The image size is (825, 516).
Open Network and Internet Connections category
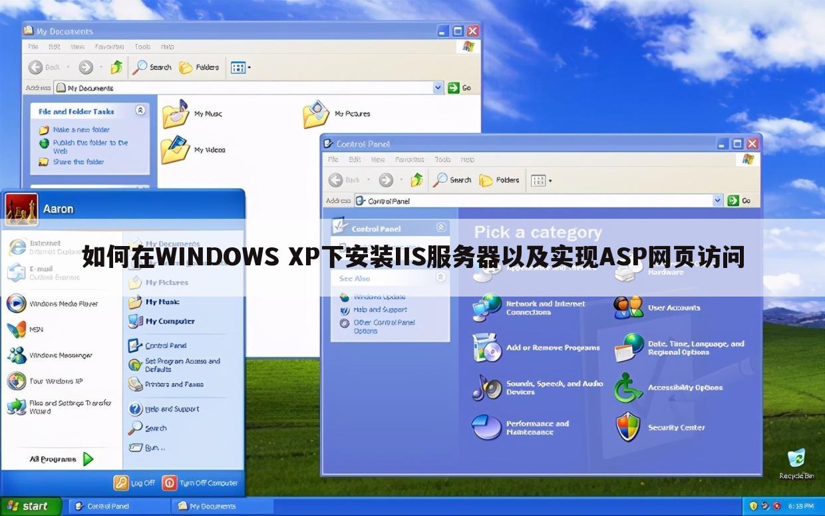[529, 307]
